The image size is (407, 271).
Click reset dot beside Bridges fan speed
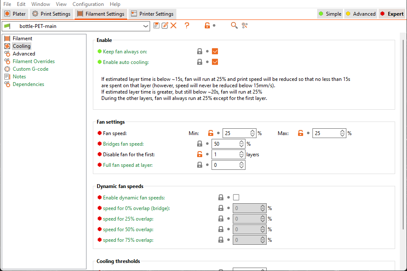207,144
